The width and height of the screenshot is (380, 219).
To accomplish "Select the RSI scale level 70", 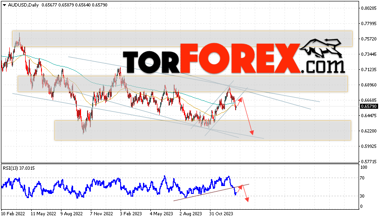I will pyautogui.click(x=362, y=178).
